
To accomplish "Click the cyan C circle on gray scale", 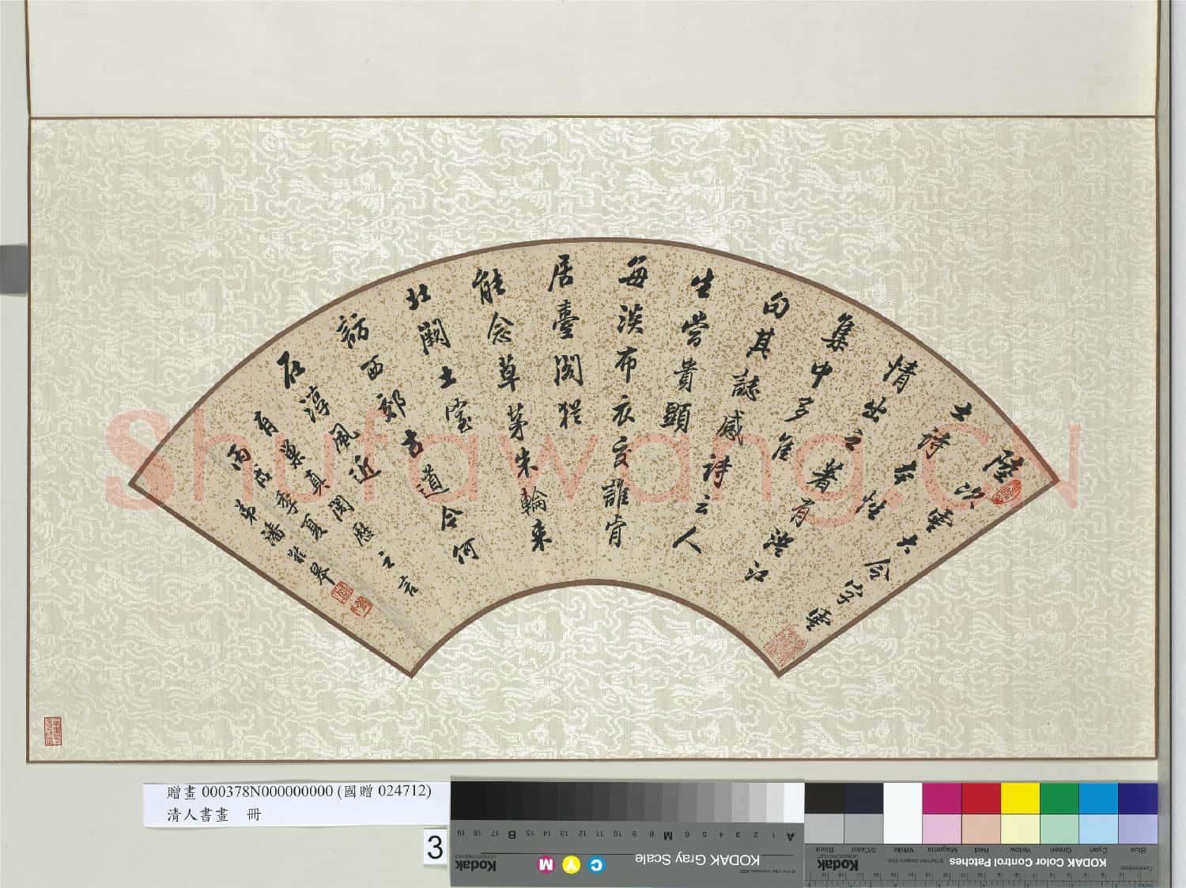I will [x=597, y=866].
